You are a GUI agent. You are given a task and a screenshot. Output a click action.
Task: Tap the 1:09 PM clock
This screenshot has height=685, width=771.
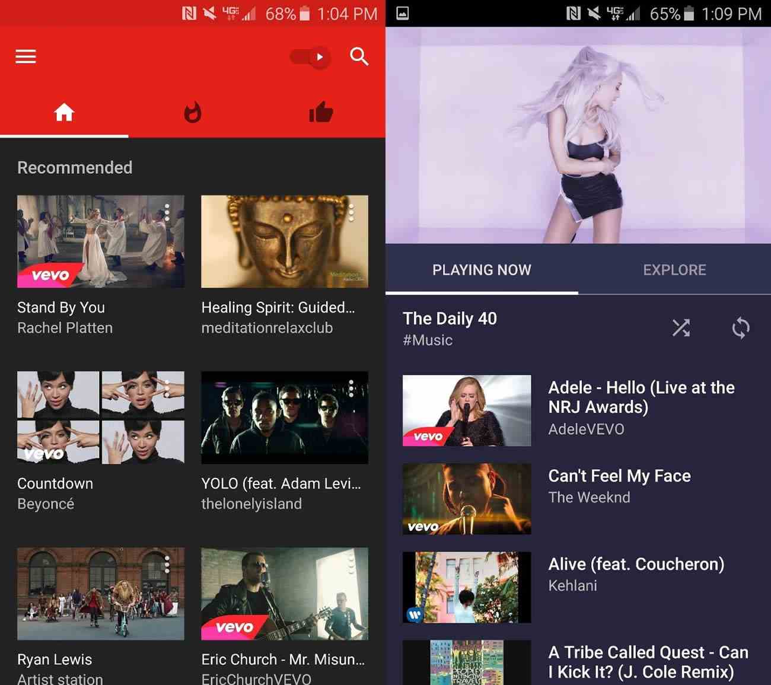coord(731,14)
